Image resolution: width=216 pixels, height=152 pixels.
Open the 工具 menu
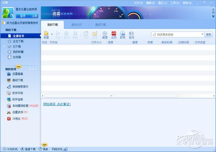[x=175, y=3]
